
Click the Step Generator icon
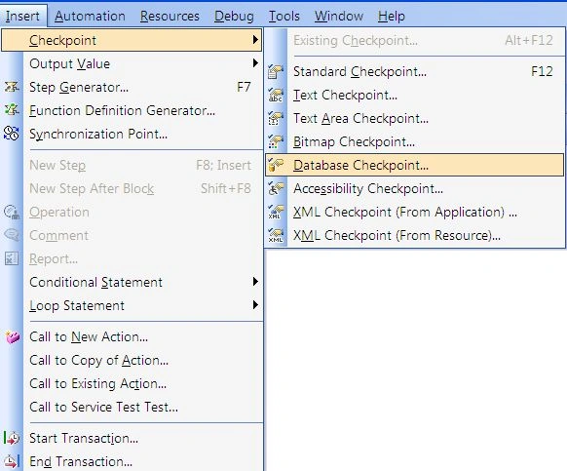(12, 87)
